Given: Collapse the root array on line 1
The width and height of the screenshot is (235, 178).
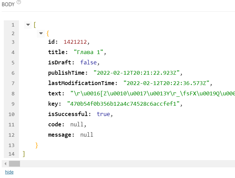Looking at the screenshot, I should point(28,25).
